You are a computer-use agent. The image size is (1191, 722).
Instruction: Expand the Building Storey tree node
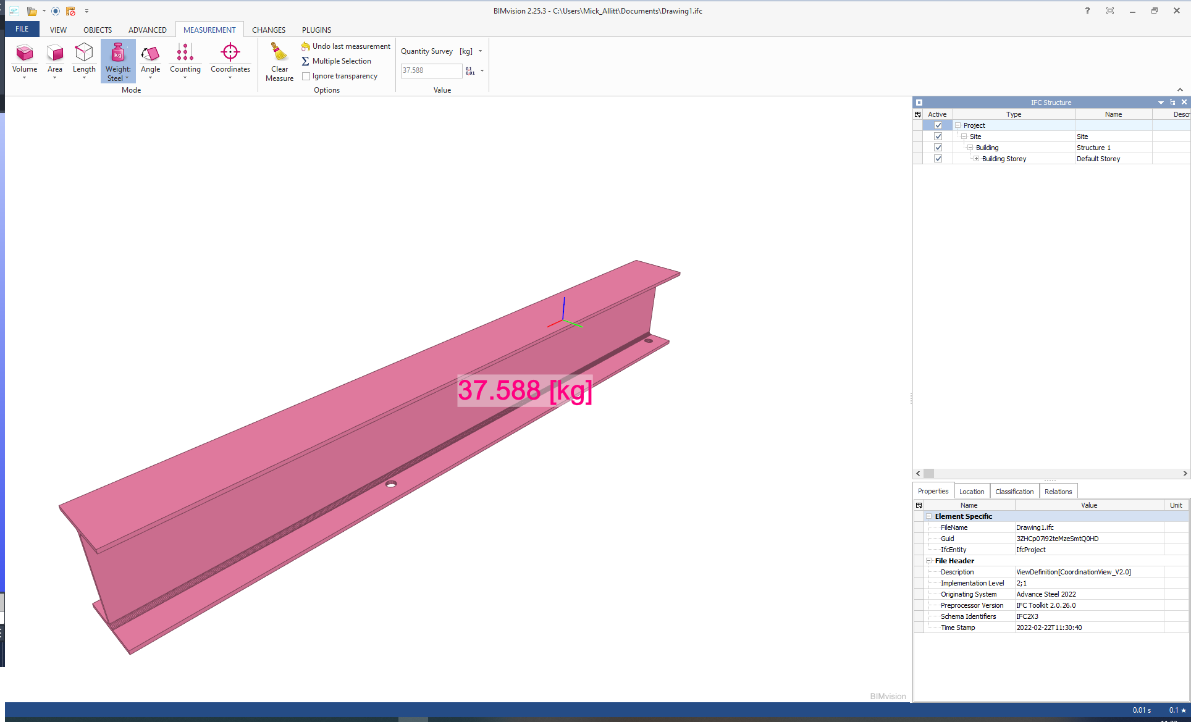tap(976, 158)
